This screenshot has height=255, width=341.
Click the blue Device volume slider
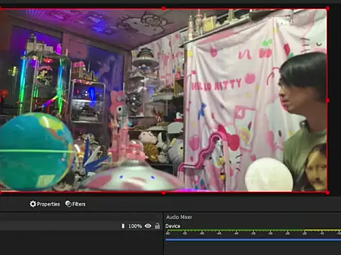(253, 239)
